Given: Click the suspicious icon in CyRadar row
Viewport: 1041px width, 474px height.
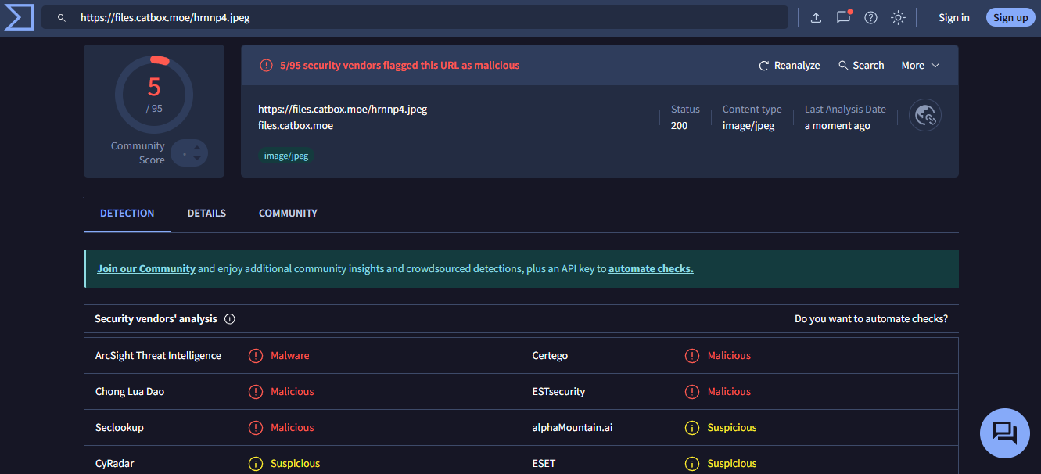Looking at the screenshot, I should pyautogui.click(x=256, y=464).
